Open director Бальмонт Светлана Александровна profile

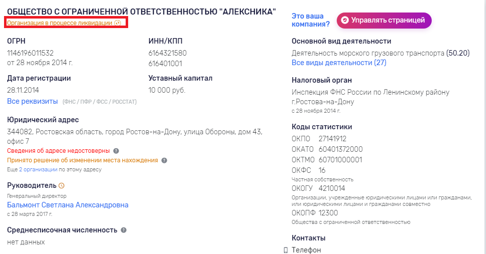click(67, 205)
